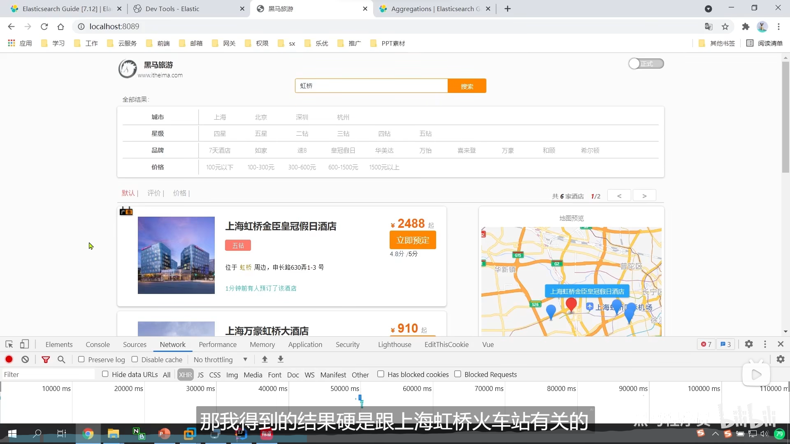Image resolution: width=790 pixels, height=444 pixels.
Task: Toggle the device toolbar icon
Action: pyautogui.click(x=25, y=344)
